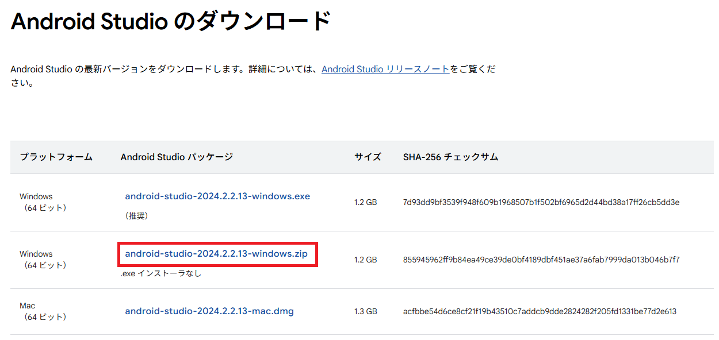The height and width of the screenshot is (340, 719).
Task: Click the プラットフォーム column header
Action: [56, 157]
